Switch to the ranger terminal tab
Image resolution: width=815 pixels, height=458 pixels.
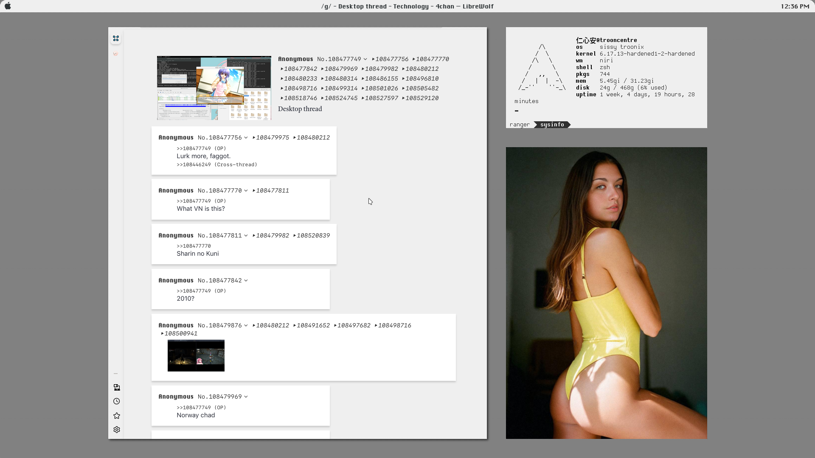point(520,124)
